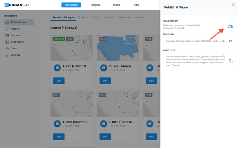Click the car icon on I-295 card

click(57, 68)
